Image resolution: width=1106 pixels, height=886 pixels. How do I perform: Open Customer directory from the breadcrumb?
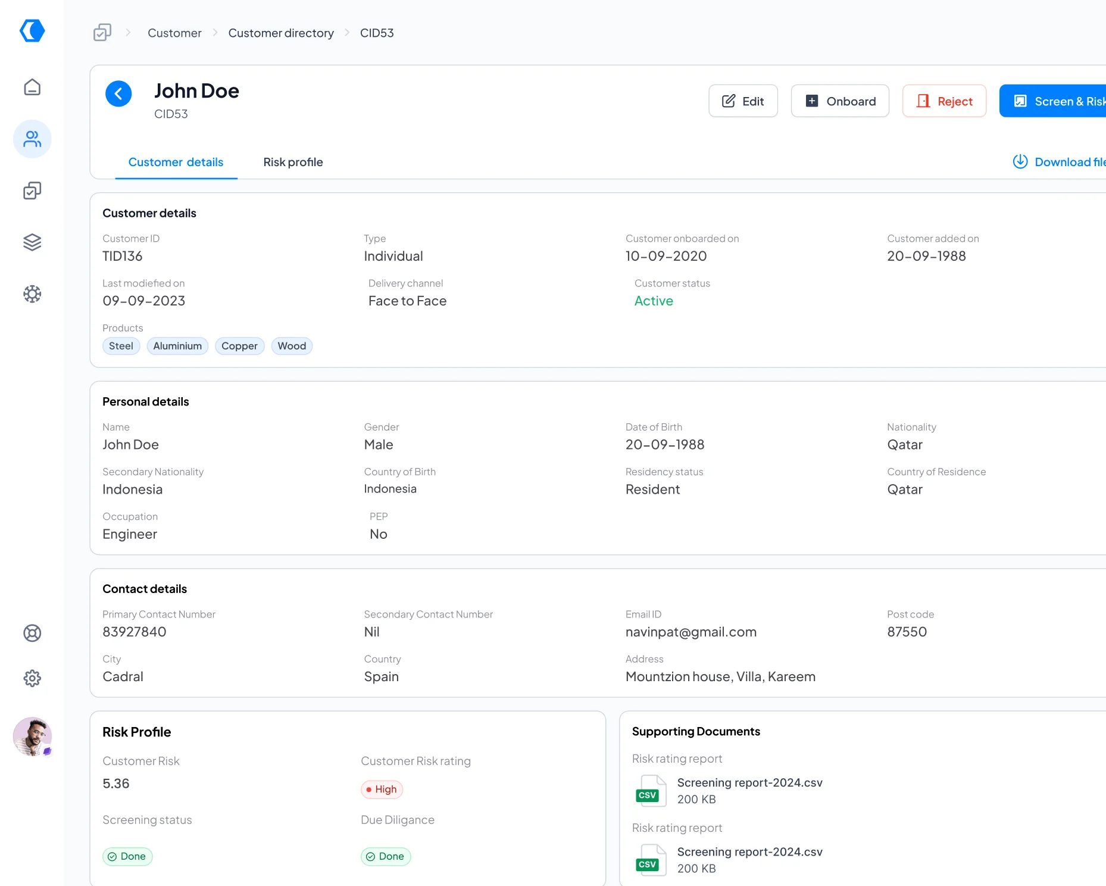tap(281, 33)
